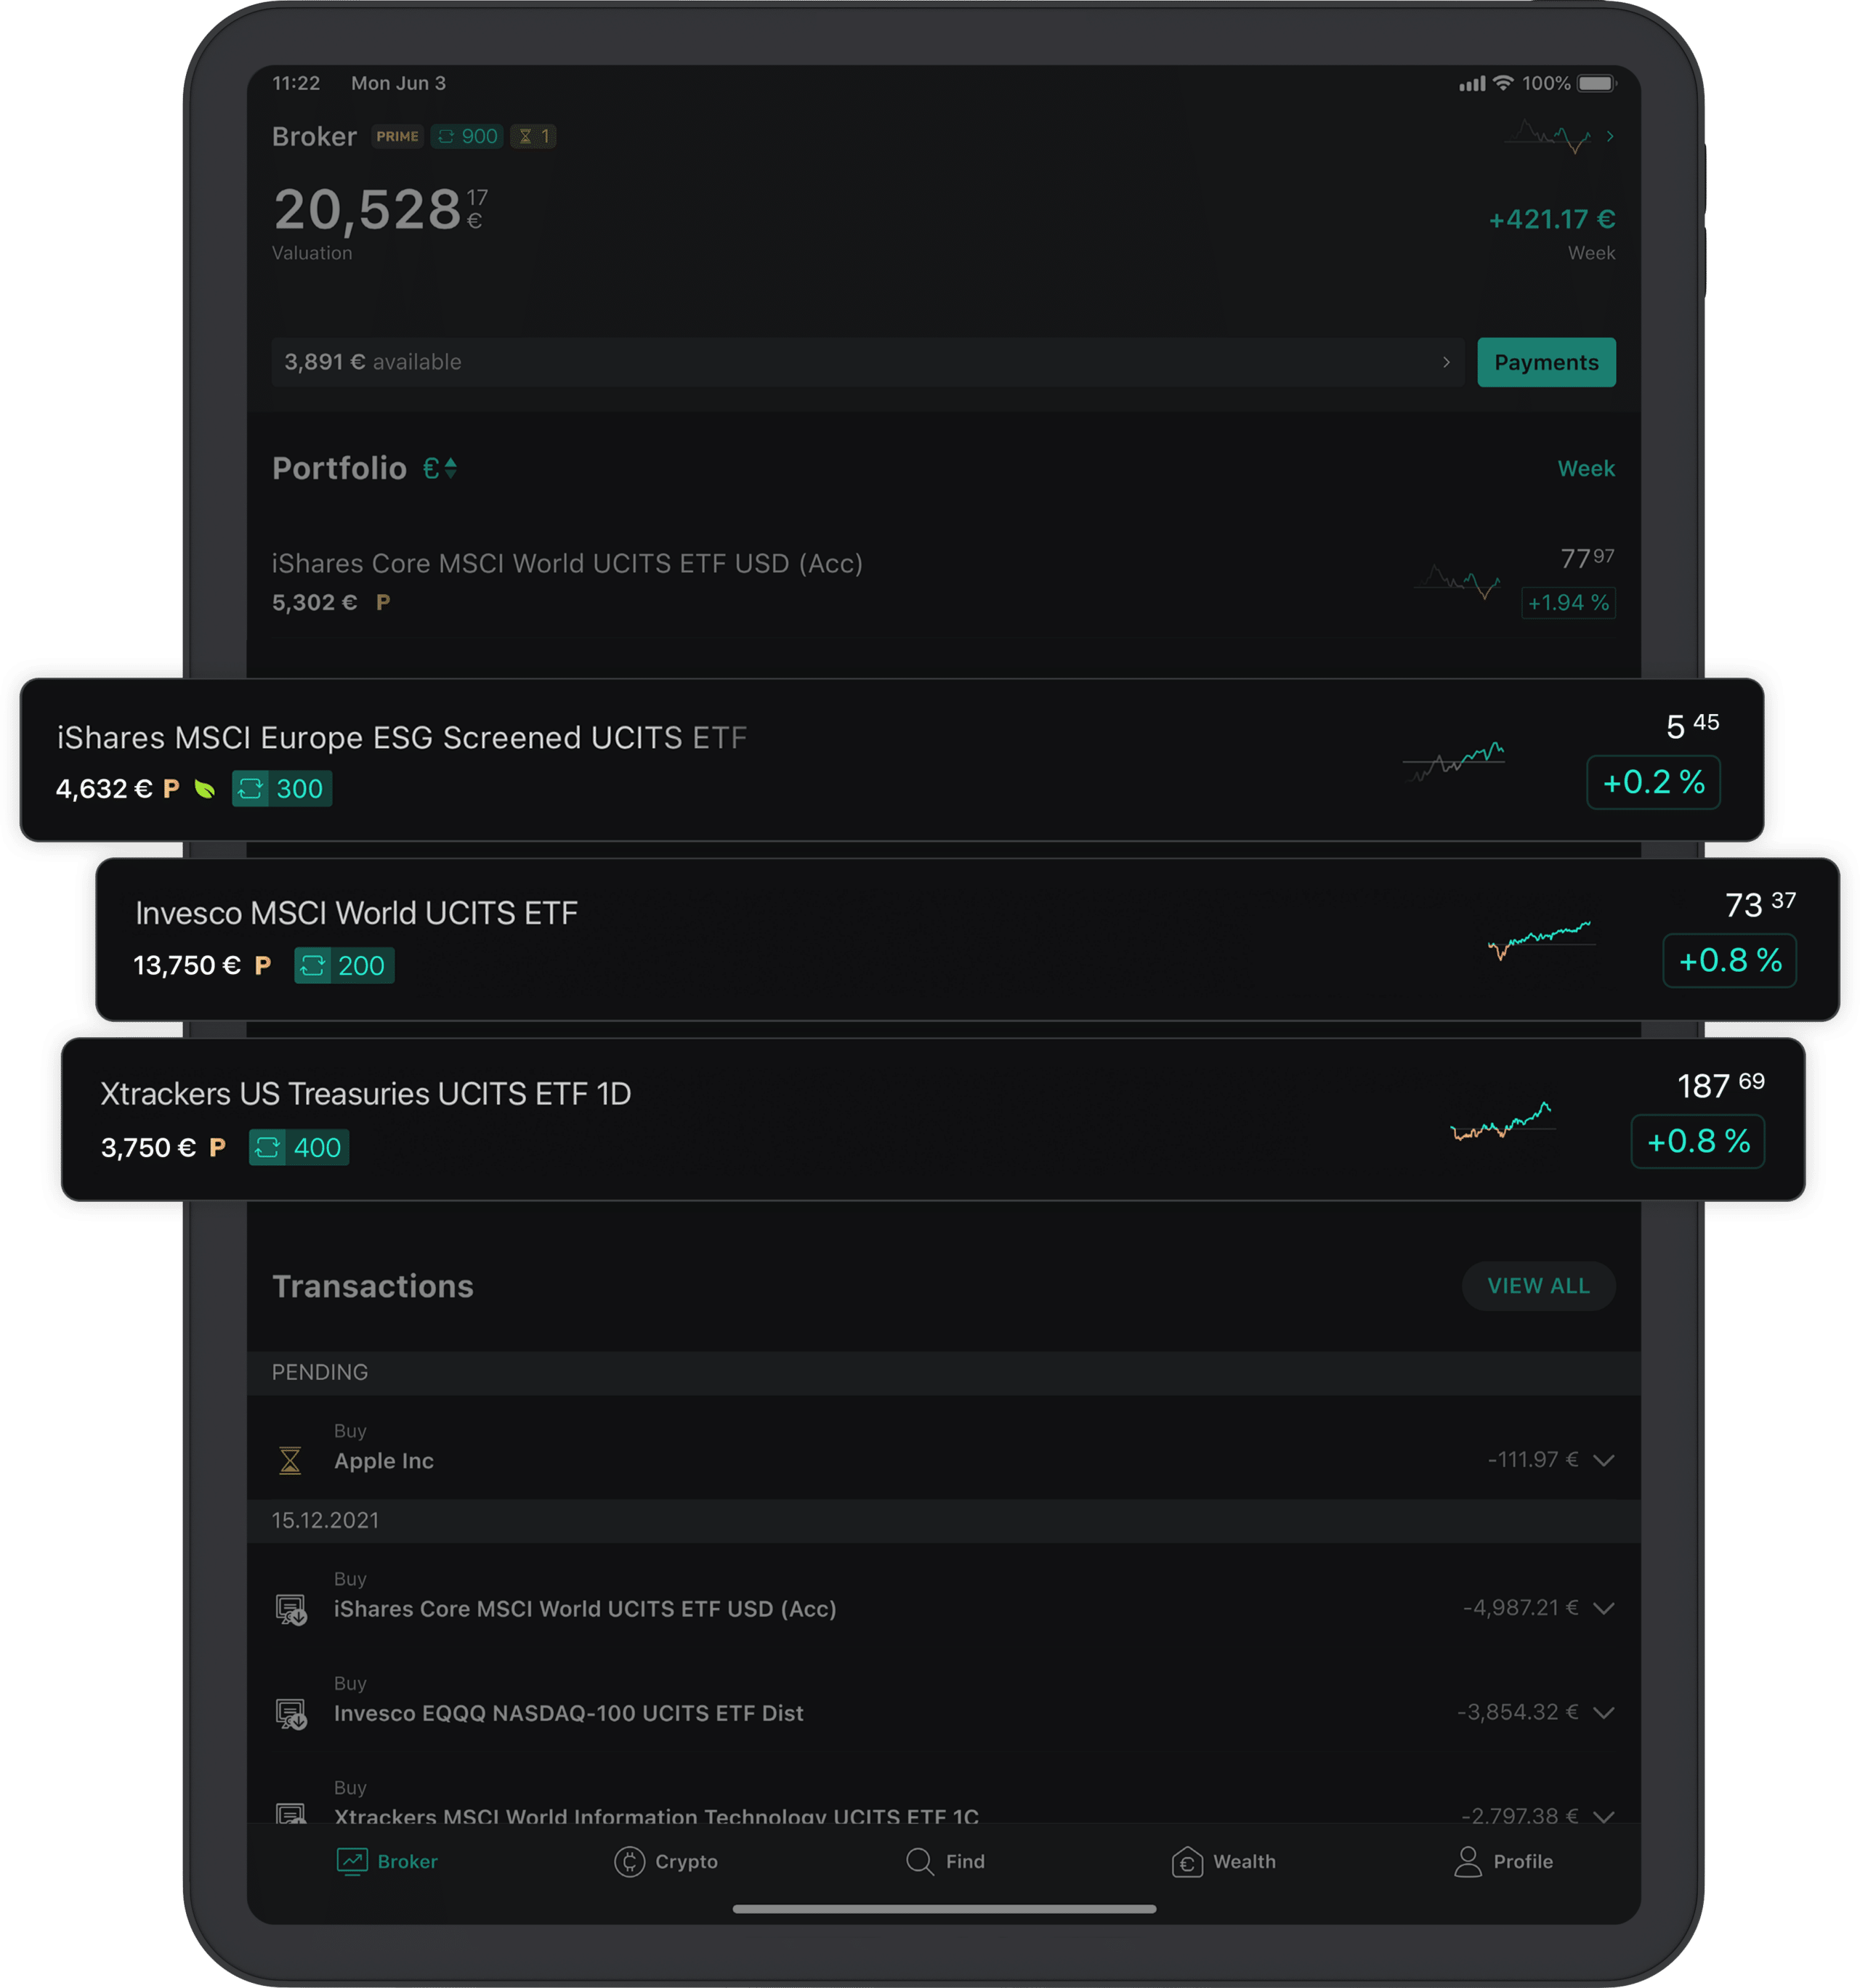This screenshot has height=1988, width=1860.
Task: Open the Wealth tab
Action: (1223, 1861)
